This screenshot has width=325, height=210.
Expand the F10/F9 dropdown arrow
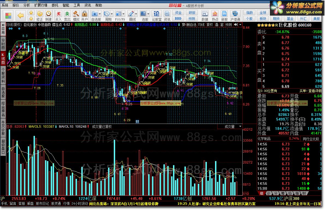(124, 14)
